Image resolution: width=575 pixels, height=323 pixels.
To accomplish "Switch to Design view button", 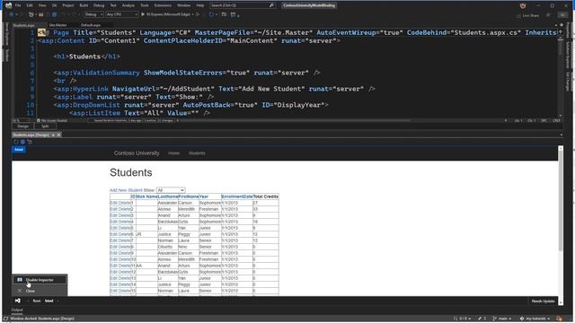I will click(x=22, y=127).
